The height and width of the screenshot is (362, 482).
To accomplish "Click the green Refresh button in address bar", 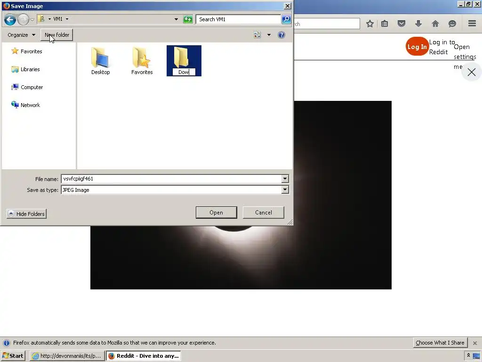I will (x=188, y=19).
